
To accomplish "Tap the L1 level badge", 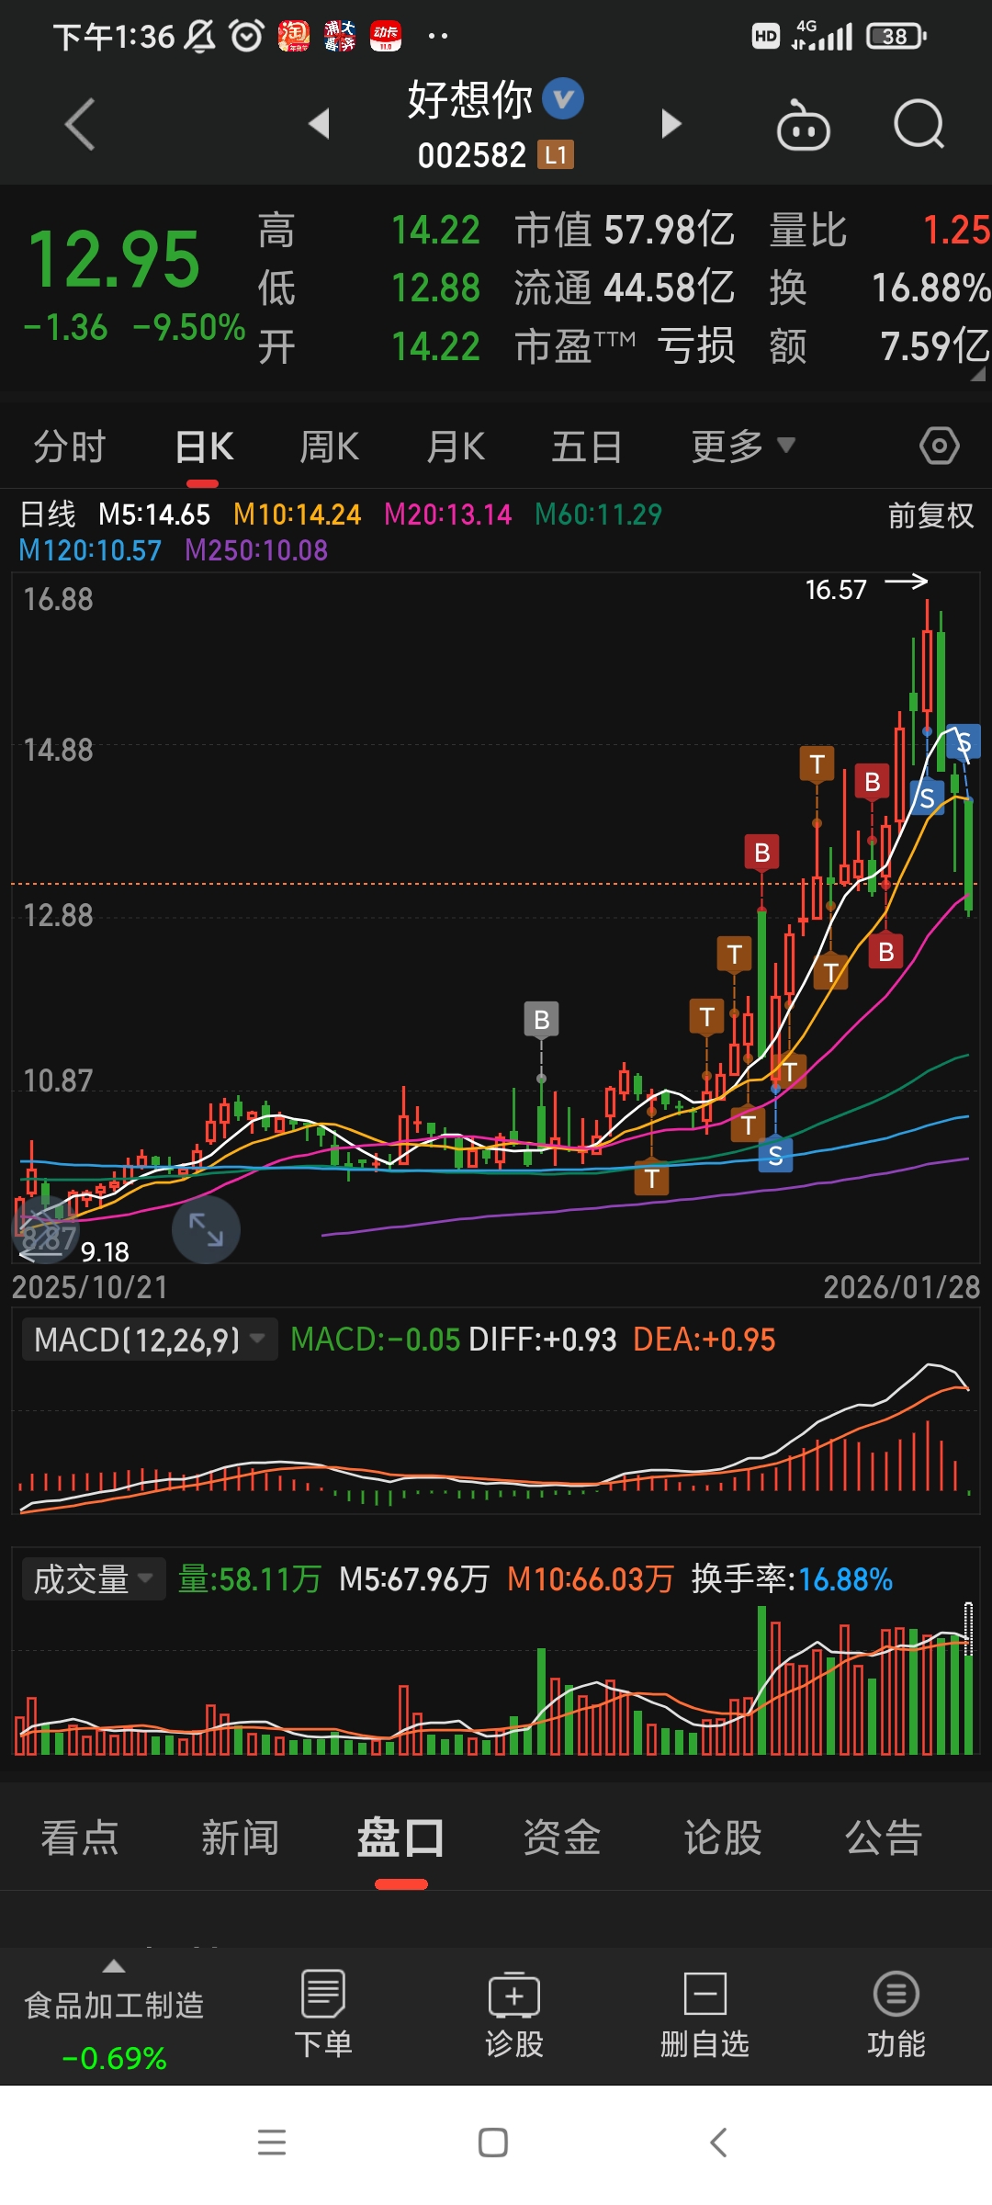I will [556, 155].
